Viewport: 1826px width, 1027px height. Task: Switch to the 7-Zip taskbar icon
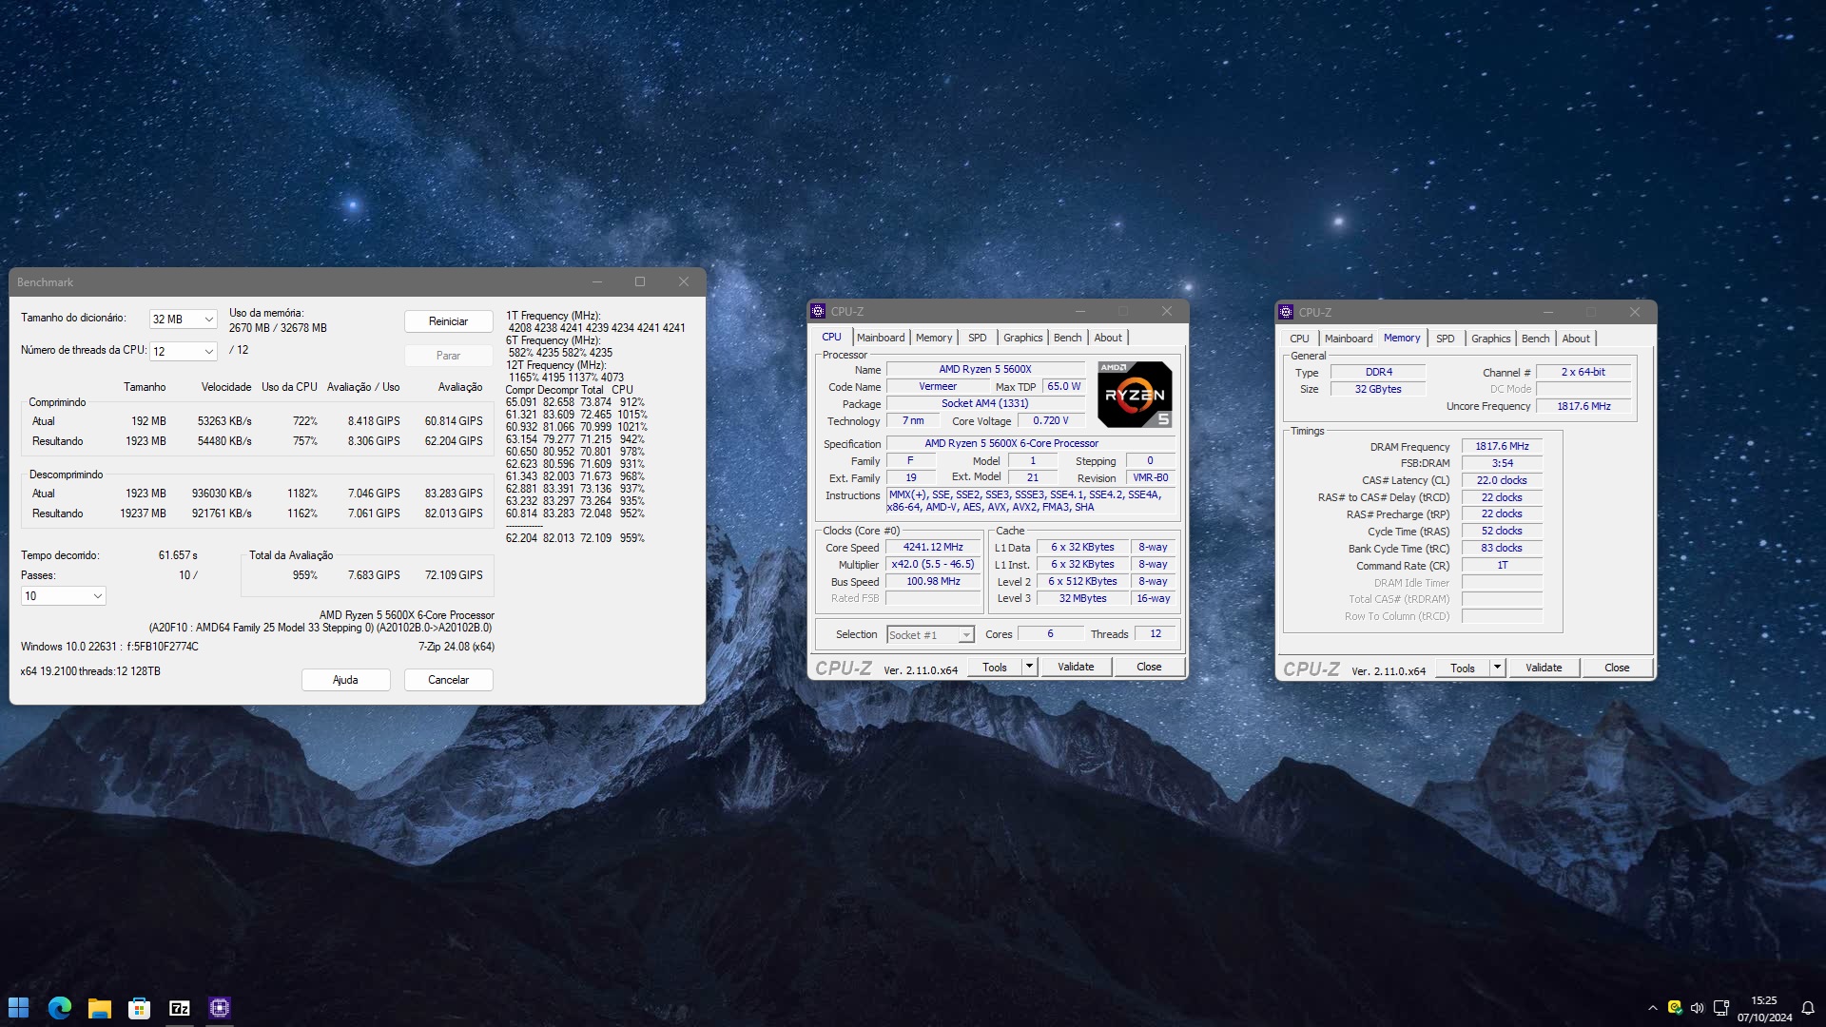coord(180,1008)
